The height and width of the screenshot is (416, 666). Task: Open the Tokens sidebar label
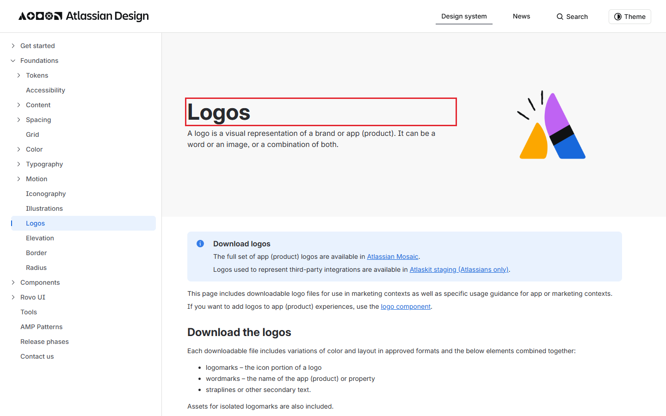click(37, 75)
